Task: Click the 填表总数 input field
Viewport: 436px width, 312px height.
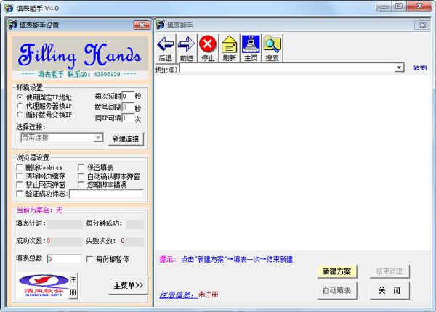Action: pyautogui.click(x=65, y=259)
